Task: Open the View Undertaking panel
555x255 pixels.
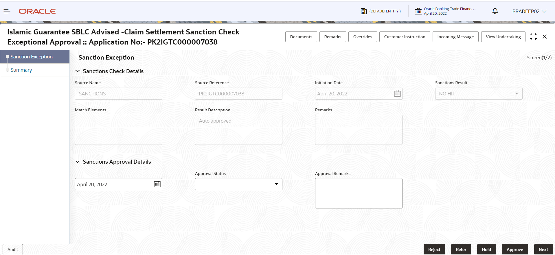Action: point(503,37)
